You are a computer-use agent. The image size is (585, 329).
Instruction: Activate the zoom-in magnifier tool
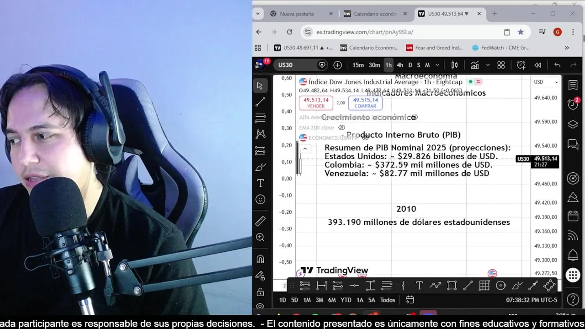click(260, 237)
